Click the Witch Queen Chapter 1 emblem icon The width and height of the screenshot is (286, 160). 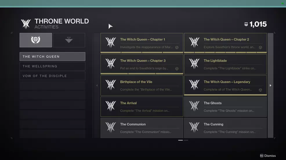(x=111, y=43)
